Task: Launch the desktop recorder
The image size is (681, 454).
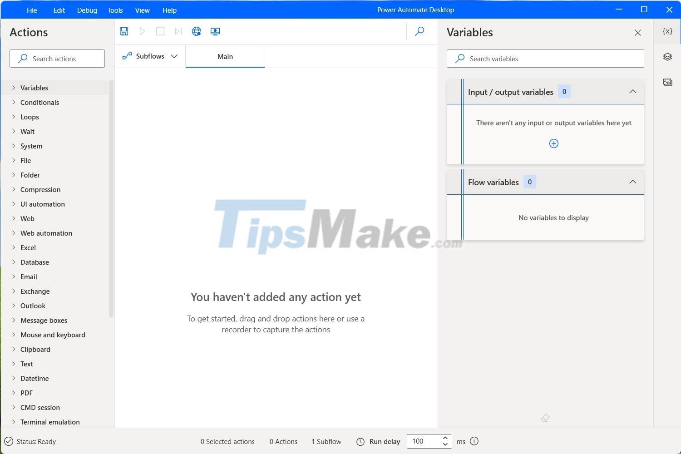Action: point(215,31)
